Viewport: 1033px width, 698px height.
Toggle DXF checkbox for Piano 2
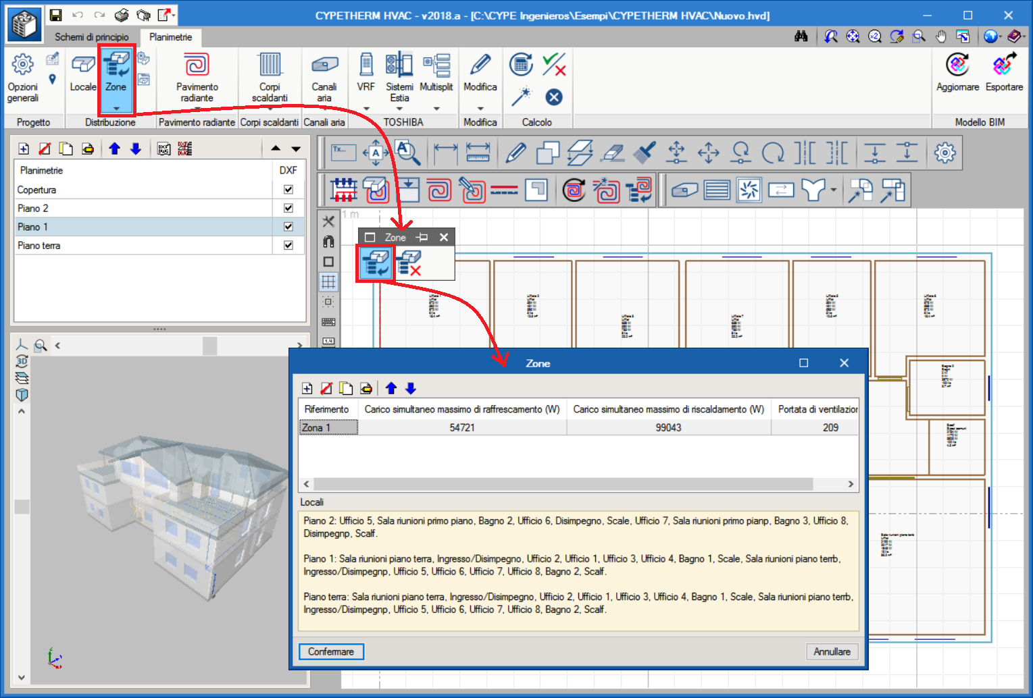pyautogui.click(x=288, y=208)
